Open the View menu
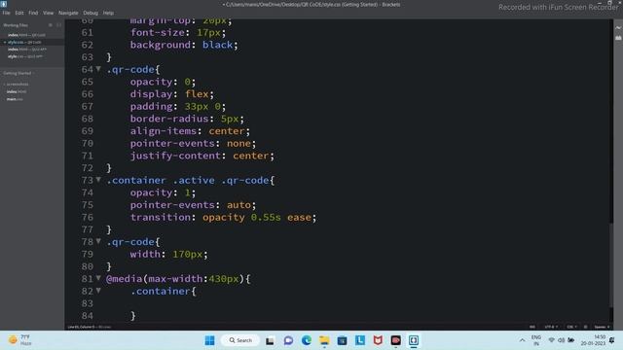Viewport: 623px width, 350px height. [48, 13]
